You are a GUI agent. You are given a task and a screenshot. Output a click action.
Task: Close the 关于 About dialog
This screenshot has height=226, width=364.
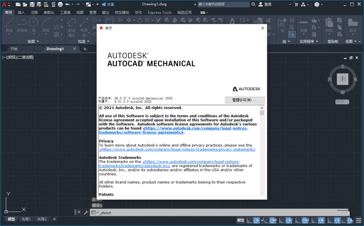click(x=262, y=28)
